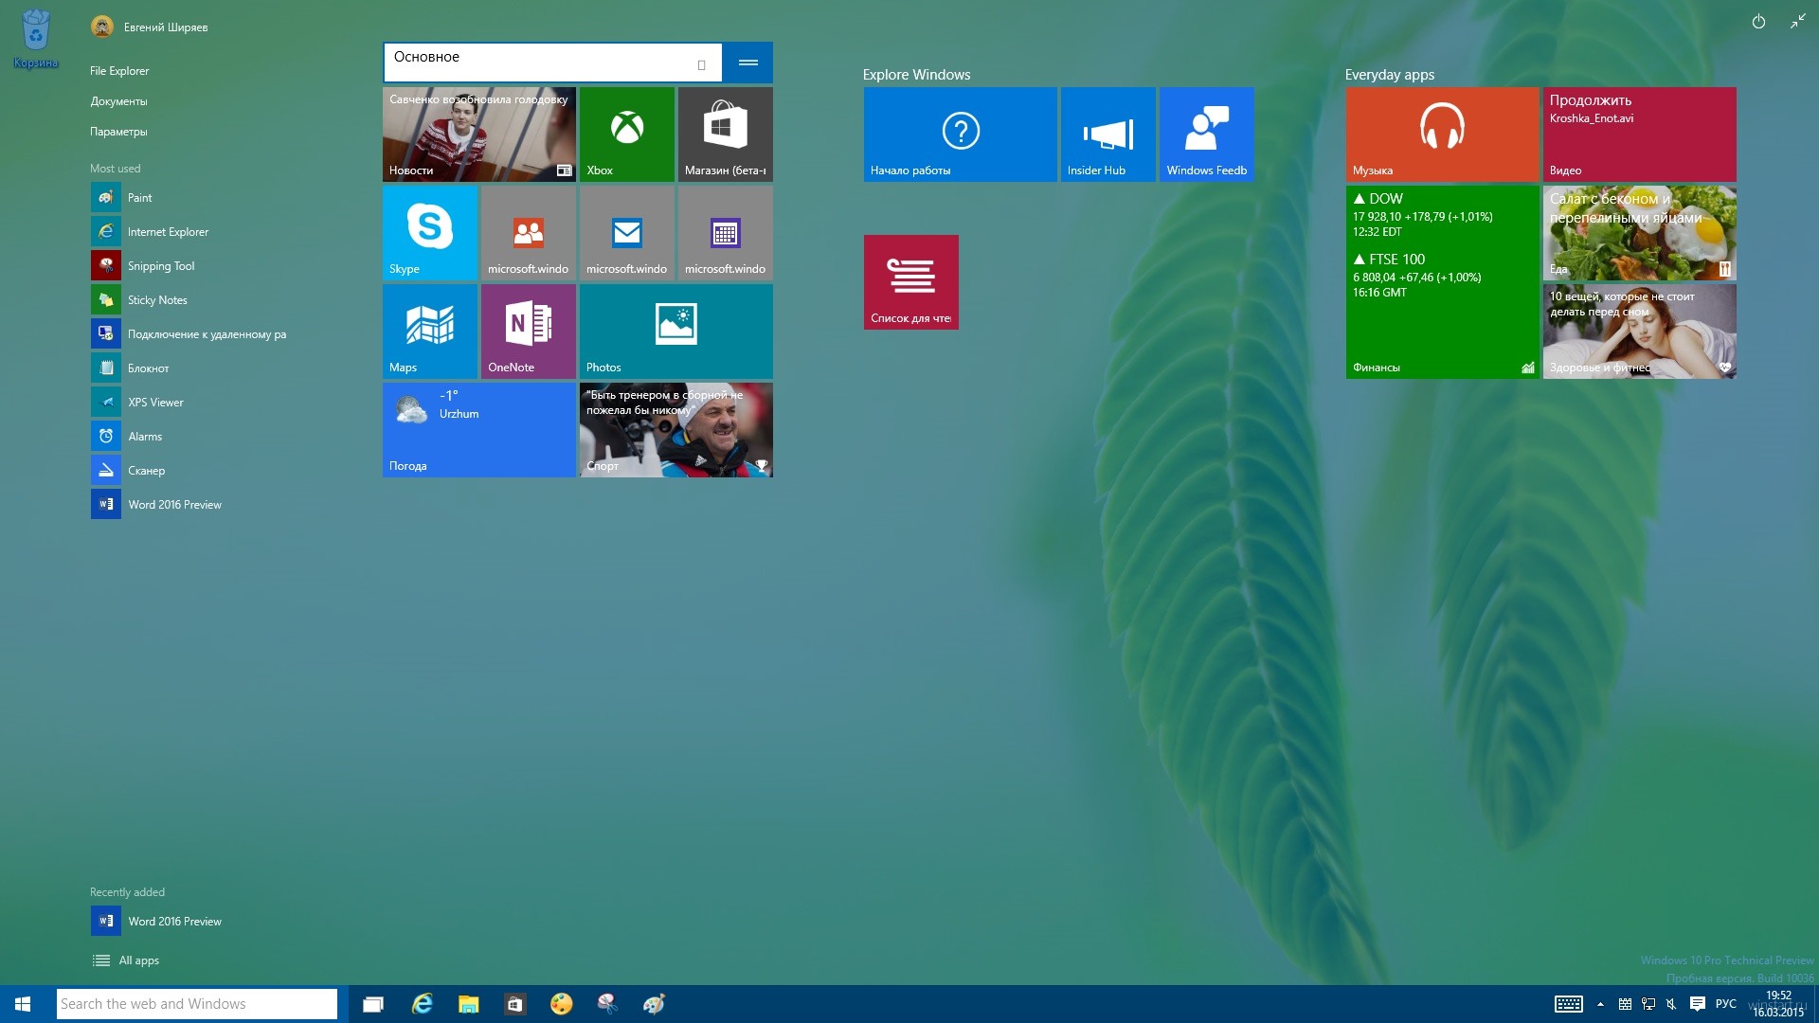Open Параметры settings link
This screenshot has width=1819, height=1023.
118,132
